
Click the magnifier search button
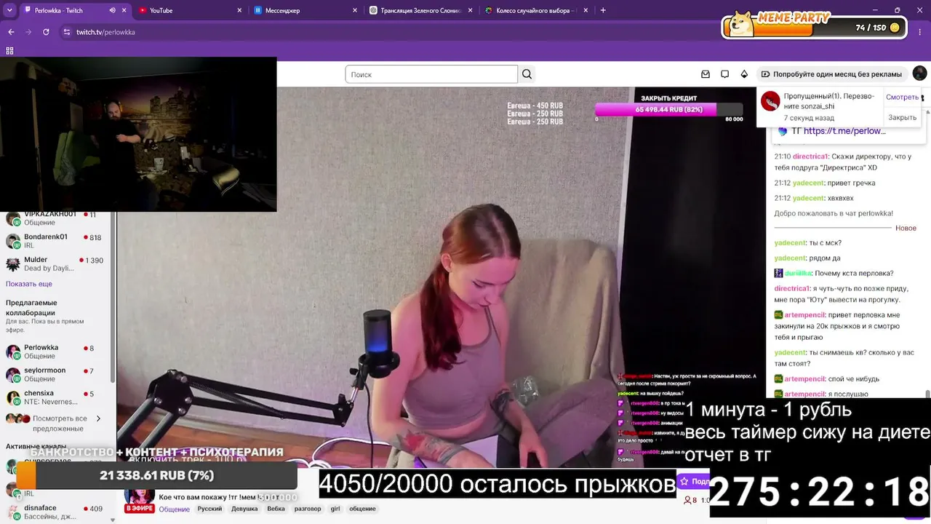(527, 74)
